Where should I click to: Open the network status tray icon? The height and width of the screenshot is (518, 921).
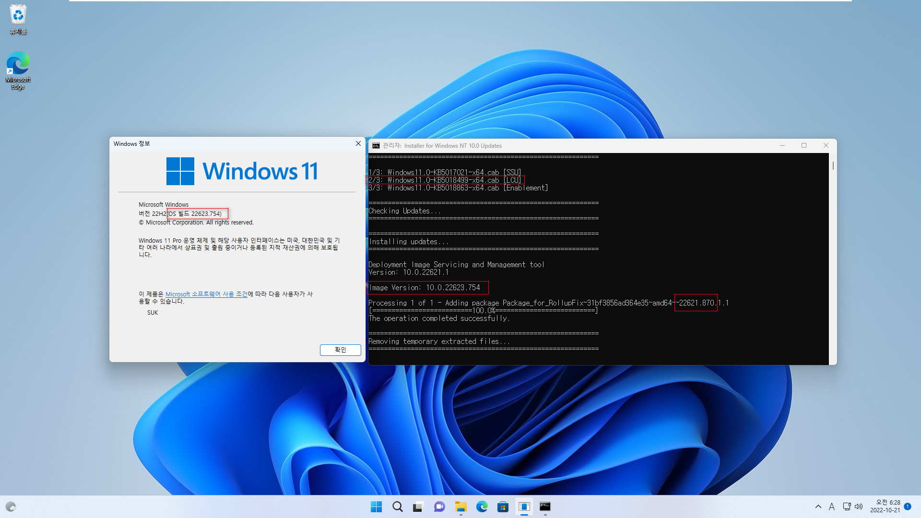pos(847,506)
